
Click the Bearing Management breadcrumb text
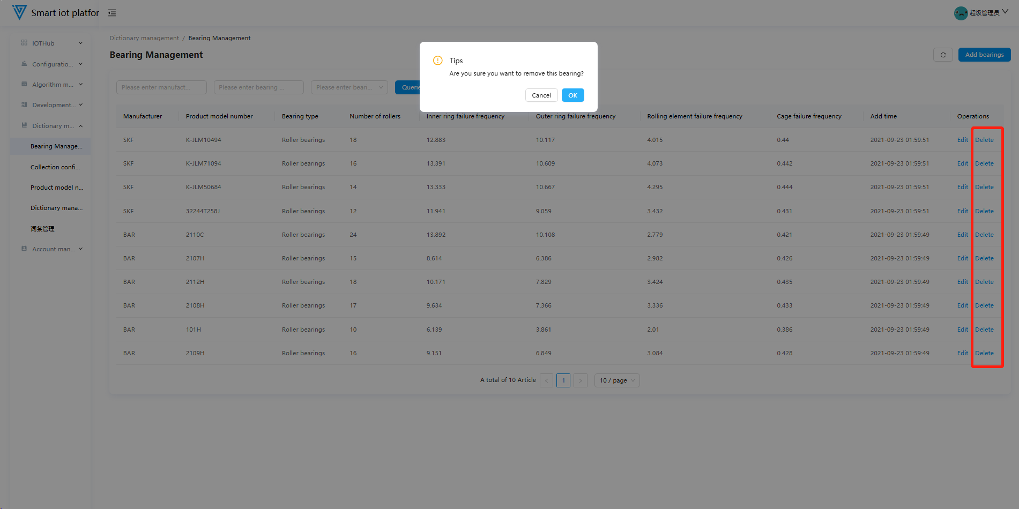click(219, 38)
